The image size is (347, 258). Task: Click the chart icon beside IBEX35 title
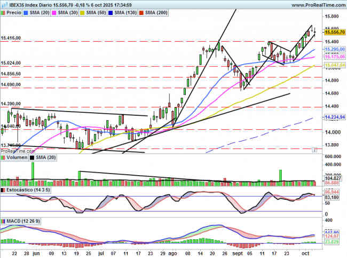[x=4, y=4]
